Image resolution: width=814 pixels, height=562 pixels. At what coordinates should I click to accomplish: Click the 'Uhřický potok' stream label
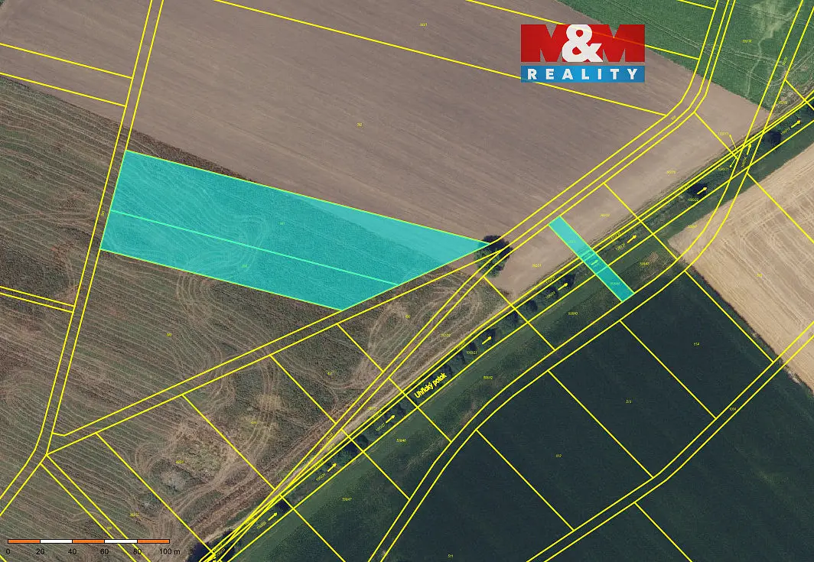coord(431,386)
